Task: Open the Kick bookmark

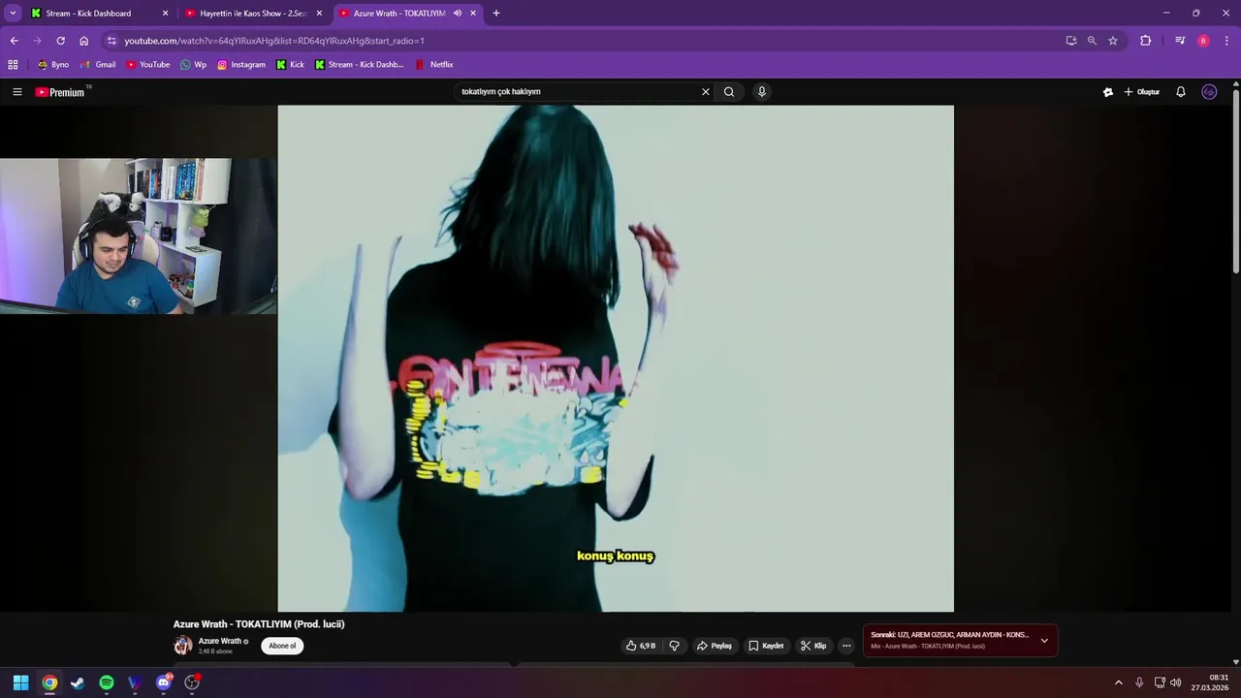Action: click(x=290, y=65)
